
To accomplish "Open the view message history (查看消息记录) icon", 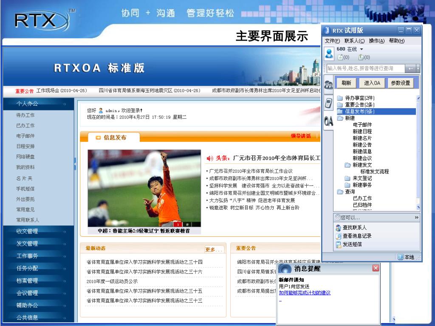I will coord(339,236).
